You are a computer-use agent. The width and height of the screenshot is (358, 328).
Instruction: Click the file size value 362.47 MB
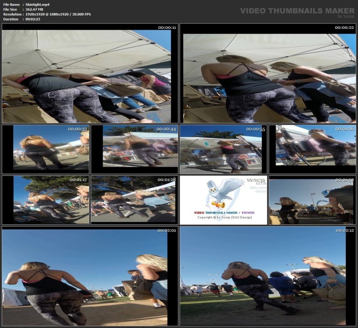pos(34,9)
